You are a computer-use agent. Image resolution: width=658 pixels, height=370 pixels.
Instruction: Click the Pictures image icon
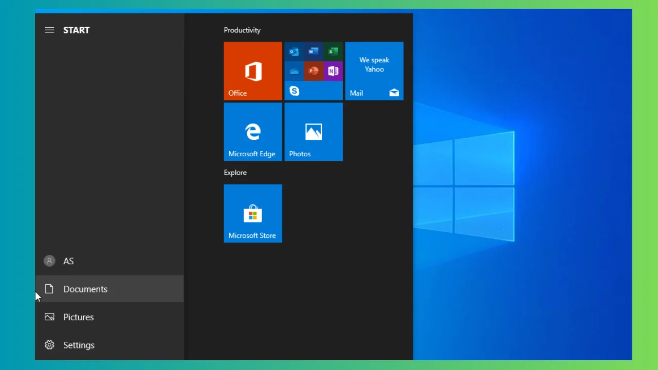[x=49, y=317]
